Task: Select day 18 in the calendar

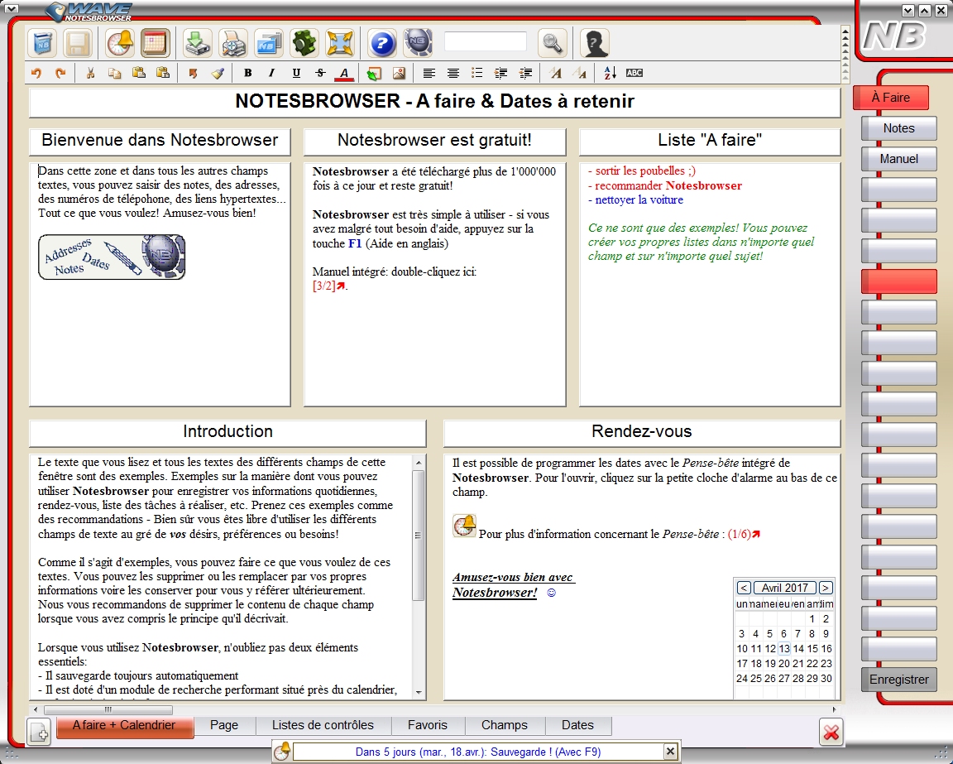Action: 756,664
